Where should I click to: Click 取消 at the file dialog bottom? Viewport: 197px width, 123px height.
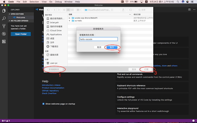click(134, 69)
